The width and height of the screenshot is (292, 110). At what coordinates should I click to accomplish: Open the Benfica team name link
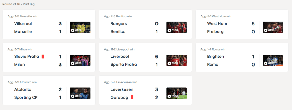coord(118,32)
